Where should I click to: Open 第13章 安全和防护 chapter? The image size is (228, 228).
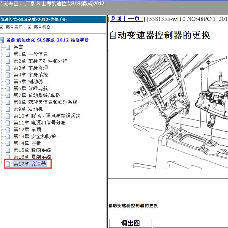coord(35,136)
